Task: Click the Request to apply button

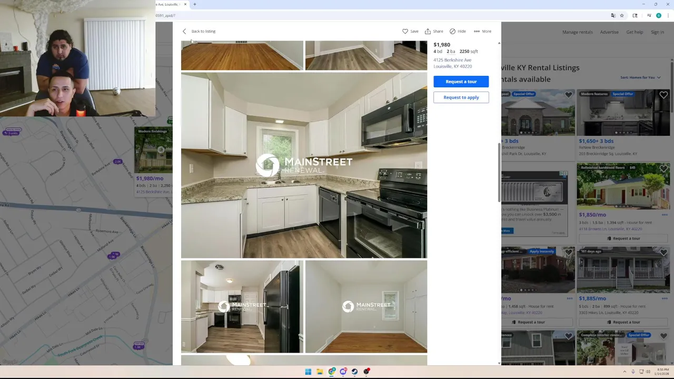Action: point(461,97)
